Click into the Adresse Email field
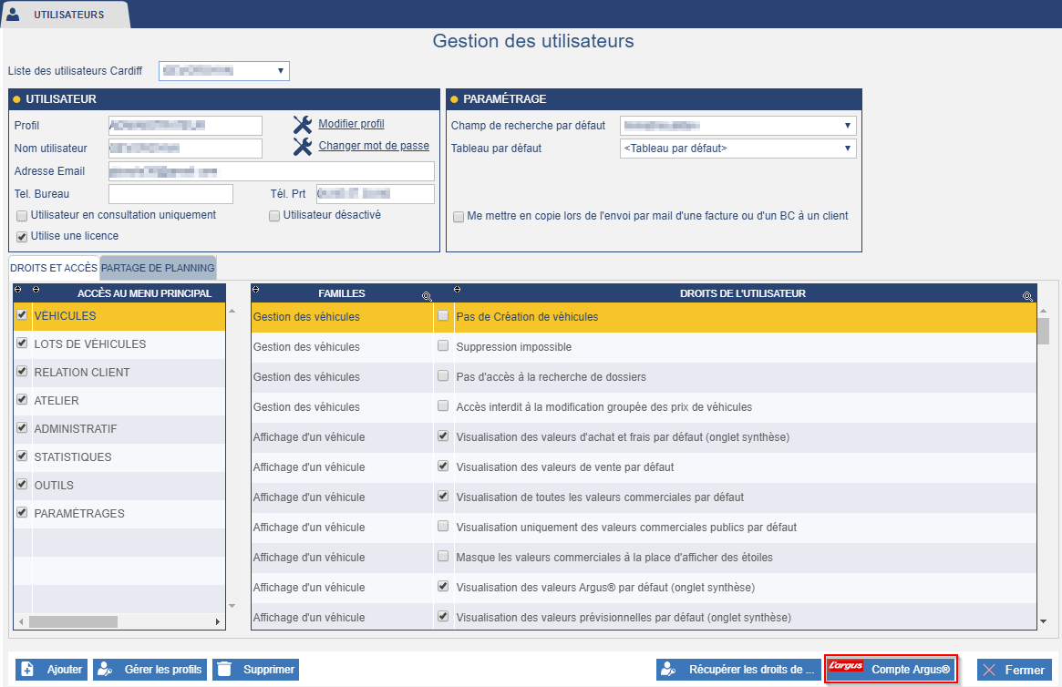Screen dimensions: 1062x687 pyautogui.click(x=272, y=171)
